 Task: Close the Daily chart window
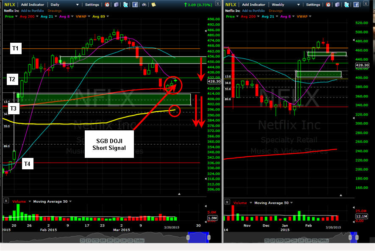218,3
